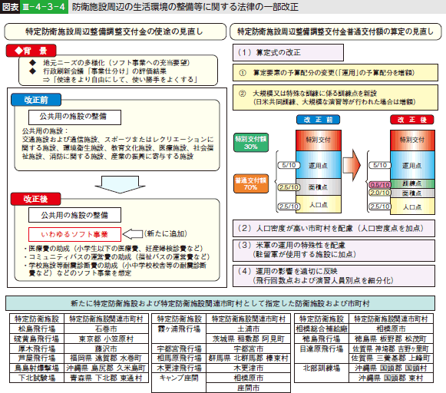
Task: Click the orange right arrow between bar charts
Action: point(352,165)
